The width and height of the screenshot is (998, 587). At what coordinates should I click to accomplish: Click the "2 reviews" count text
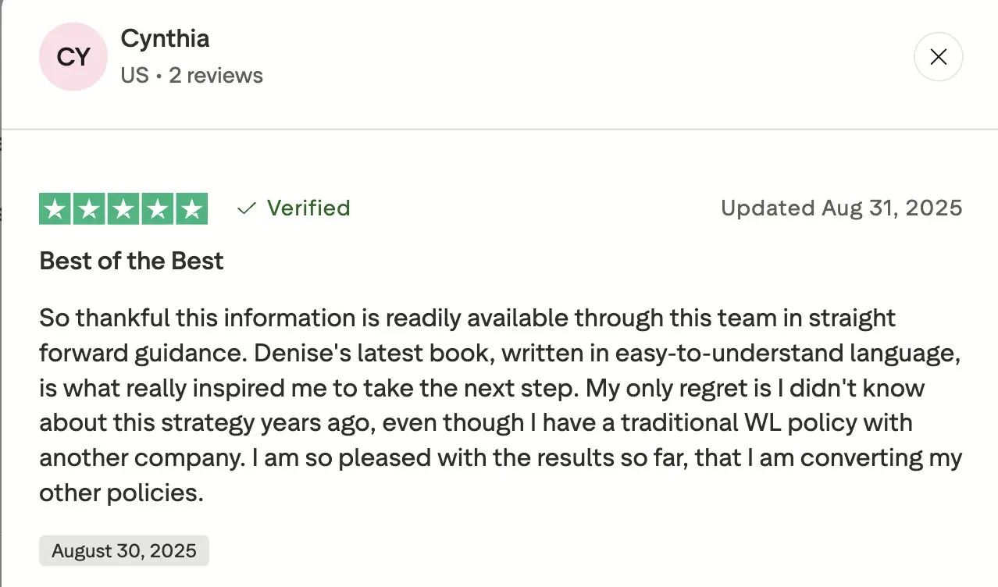coord(216,76)
